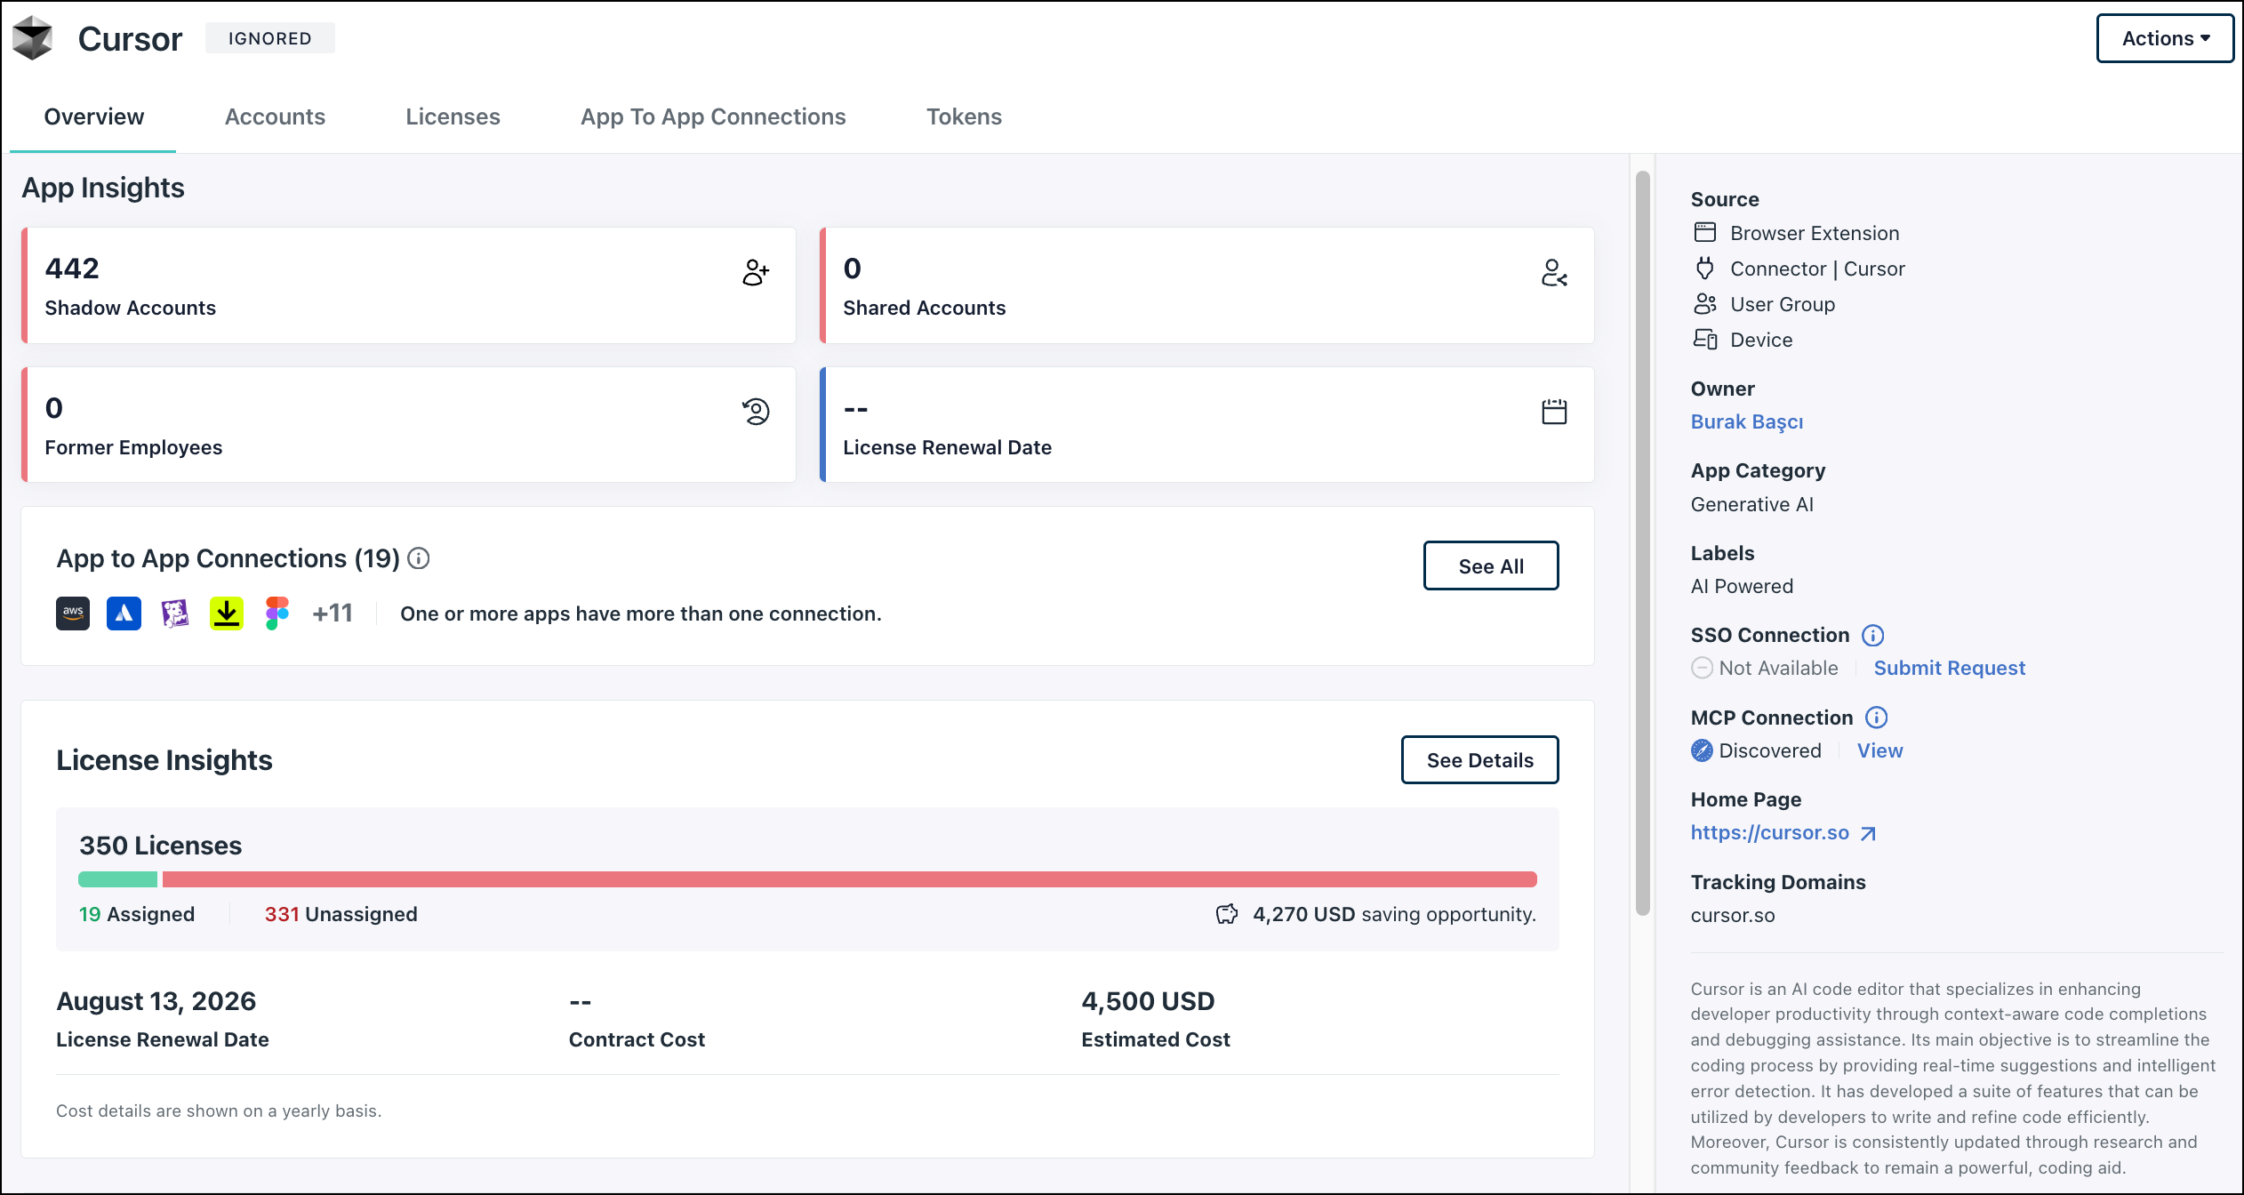
Task: Open the yellow download-arrow app icon
Action: pos(227,614)
